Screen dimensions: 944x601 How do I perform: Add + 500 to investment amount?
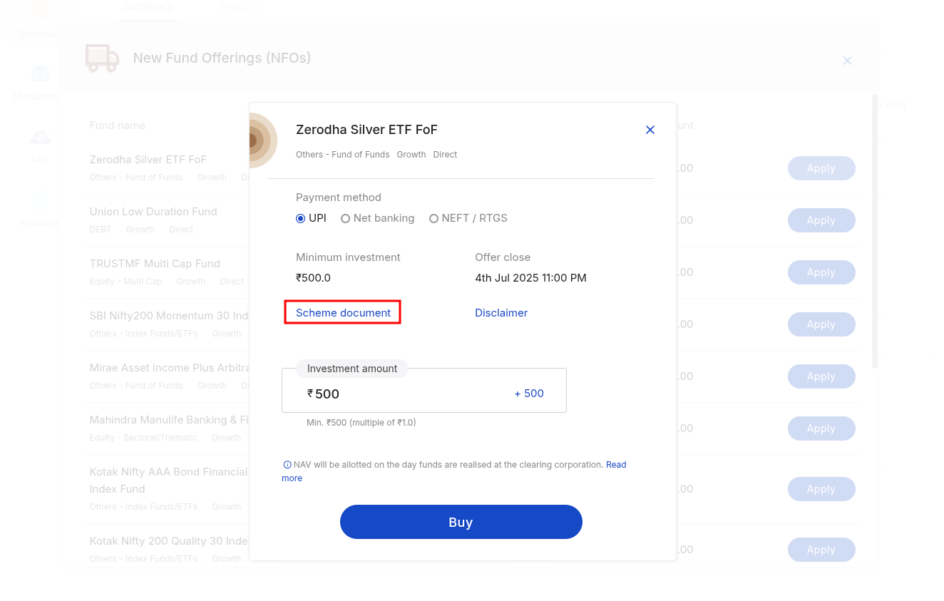tap(529, 394)
